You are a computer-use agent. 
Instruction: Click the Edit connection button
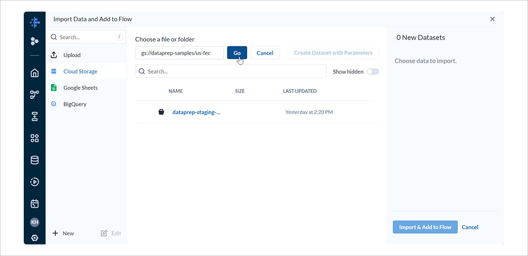tap(111, 233)
